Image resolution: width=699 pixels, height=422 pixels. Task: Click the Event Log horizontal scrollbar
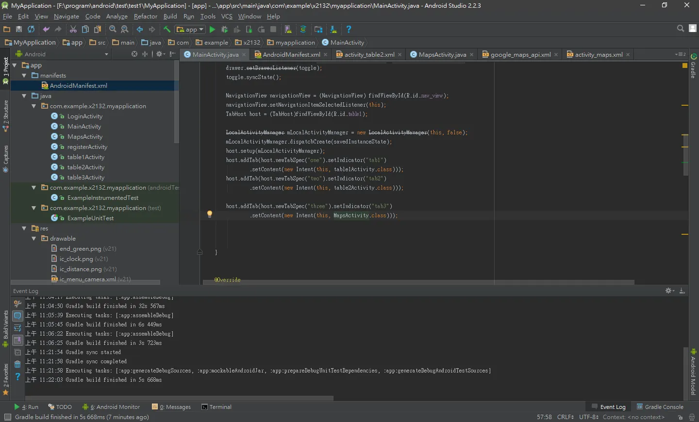tap(180, 398)
